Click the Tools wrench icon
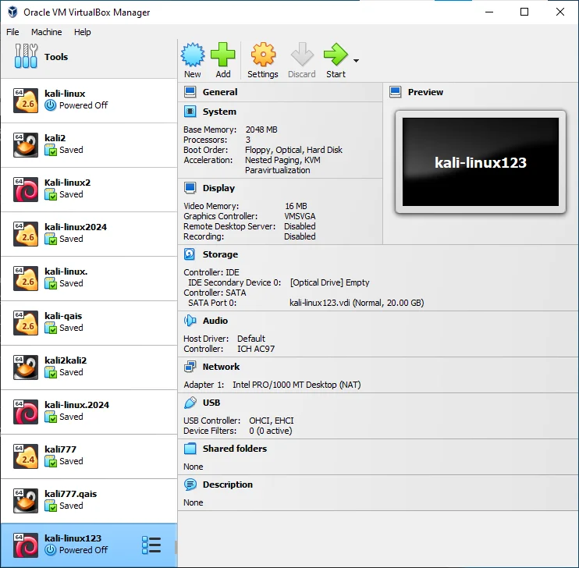Viewport: 579px width, 568px height. (26, 56)
